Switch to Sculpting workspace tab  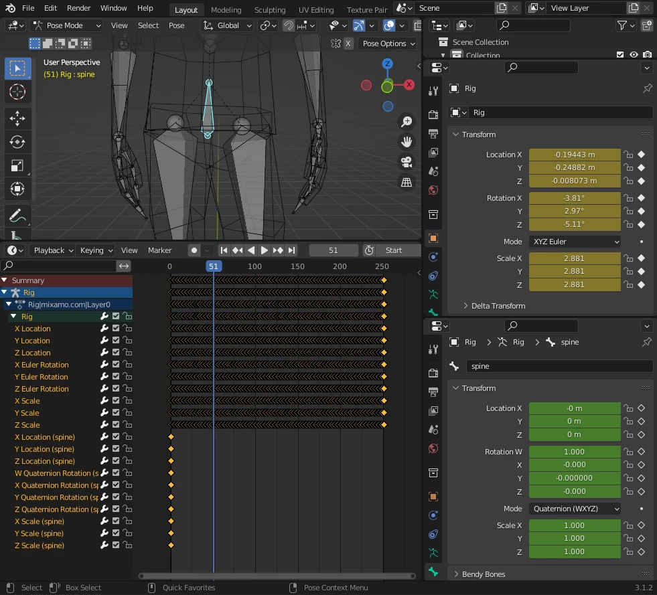click(x=270, y=9)
